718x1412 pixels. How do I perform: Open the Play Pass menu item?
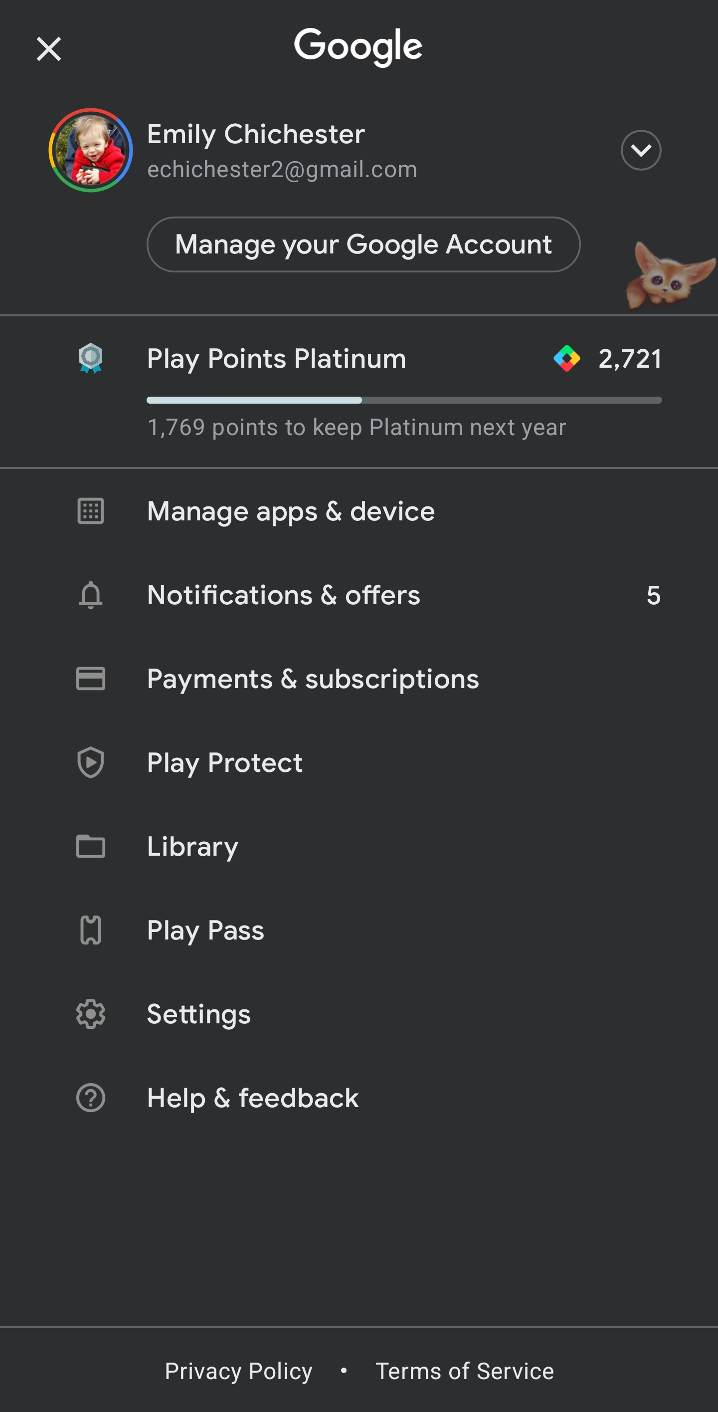tap(205, 930)
